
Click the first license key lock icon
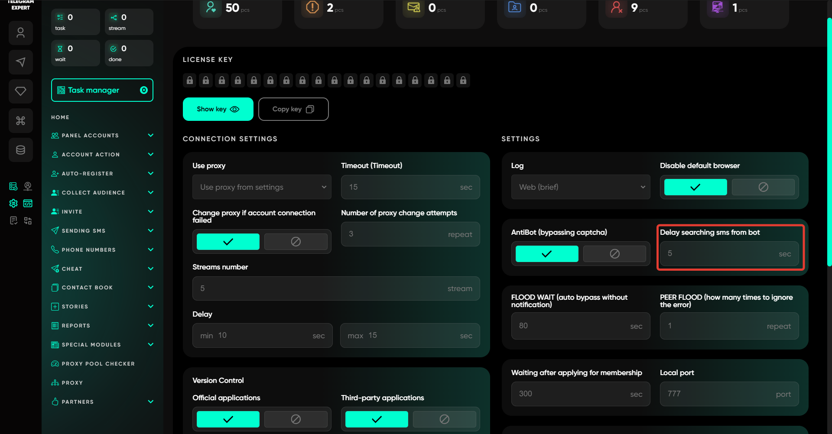point(190,81)
